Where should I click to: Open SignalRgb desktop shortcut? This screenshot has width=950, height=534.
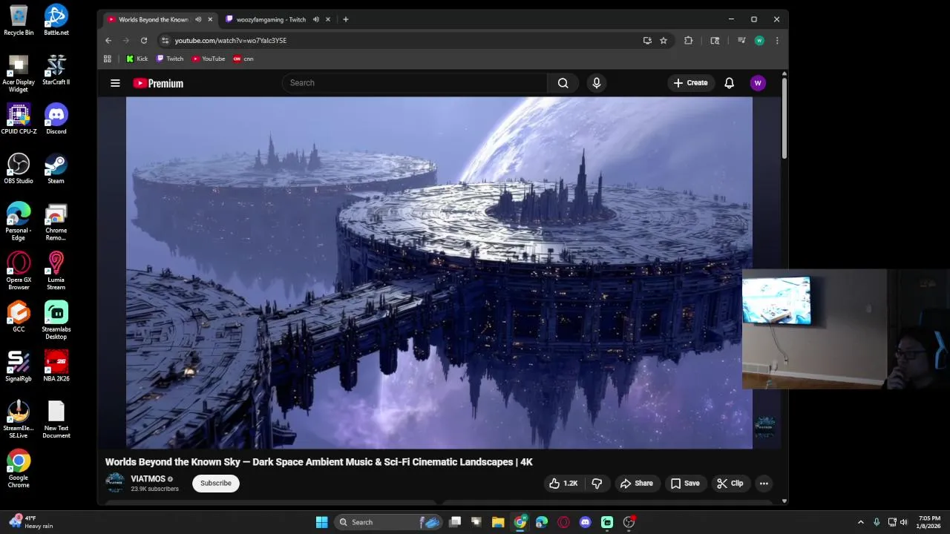click(19, 366)
